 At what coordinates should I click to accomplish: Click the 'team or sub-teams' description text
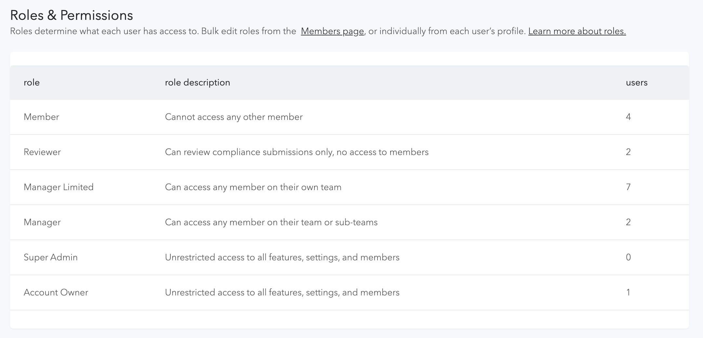tap(271, 222)
